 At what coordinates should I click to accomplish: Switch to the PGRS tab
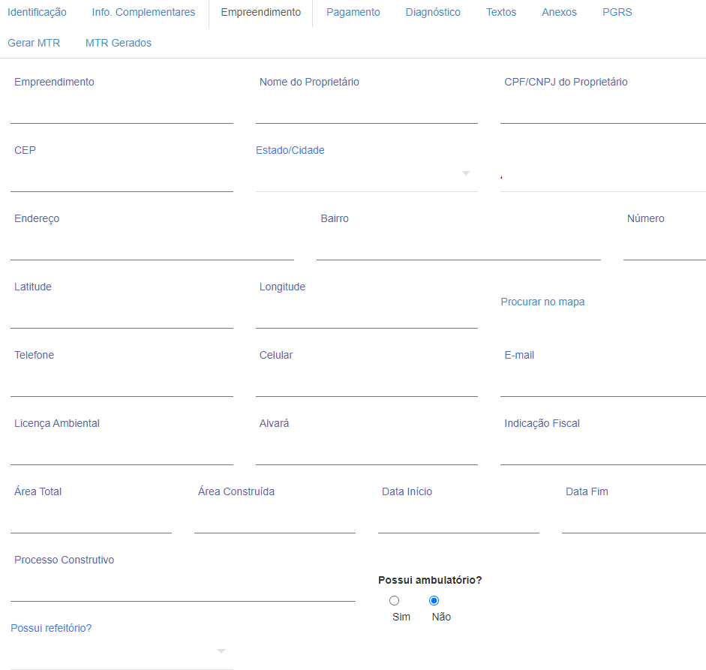point(617,12)
